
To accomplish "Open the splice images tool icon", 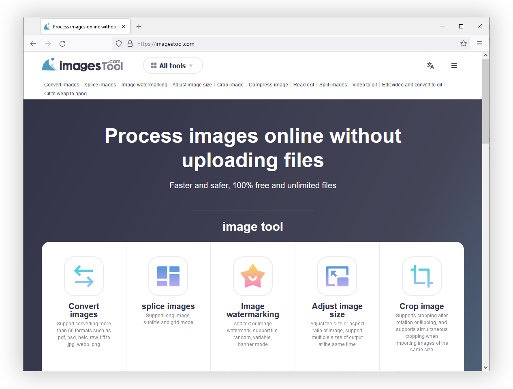I will point(168,276).
